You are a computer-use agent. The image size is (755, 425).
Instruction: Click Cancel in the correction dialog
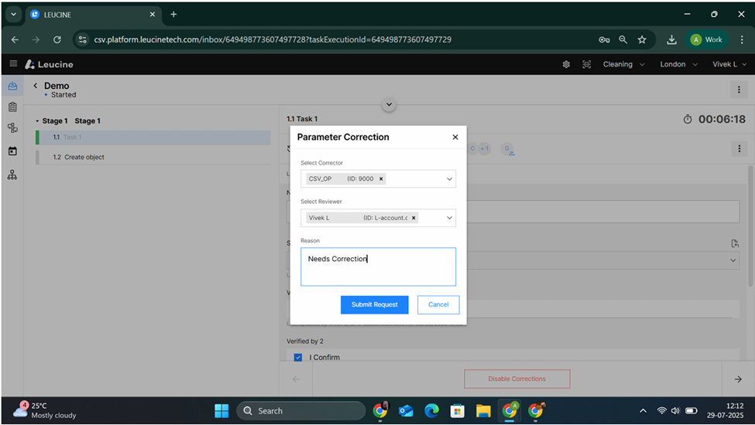[x=438, y=304]
